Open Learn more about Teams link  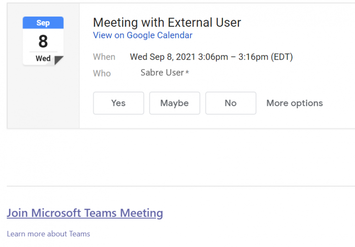(x=49, y=234)
